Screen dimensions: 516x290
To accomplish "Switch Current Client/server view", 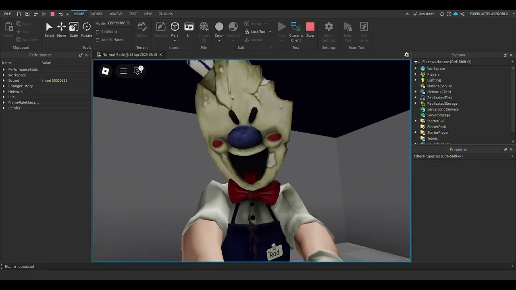I will pos(296,32).
